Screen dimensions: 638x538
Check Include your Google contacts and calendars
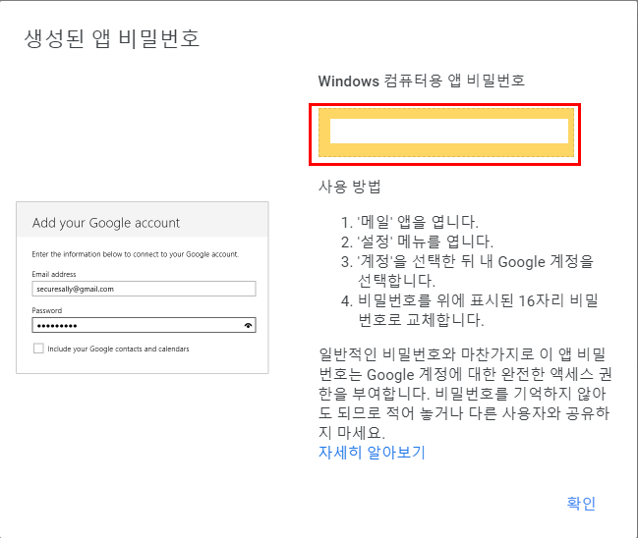pyautogui.click(x=38, y=349)
